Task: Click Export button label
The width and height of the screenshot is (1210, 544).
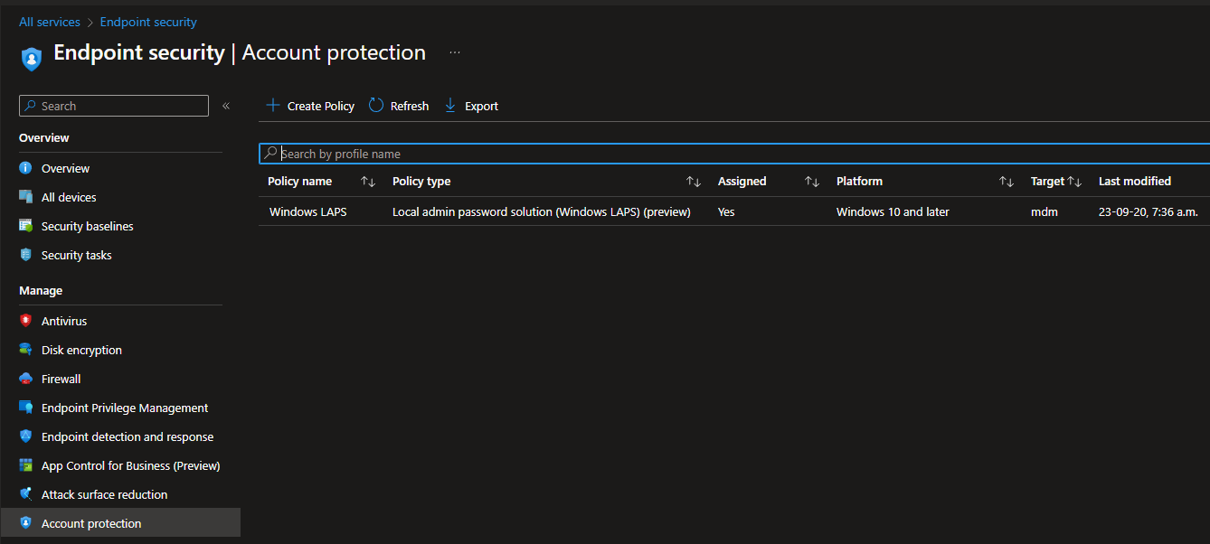Action: [481, 106]
